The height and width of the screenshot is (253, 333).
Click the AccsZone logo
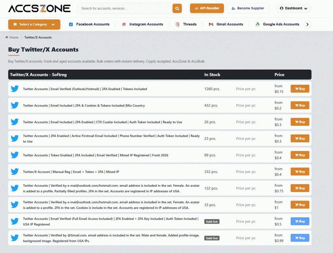click(39, 8)
